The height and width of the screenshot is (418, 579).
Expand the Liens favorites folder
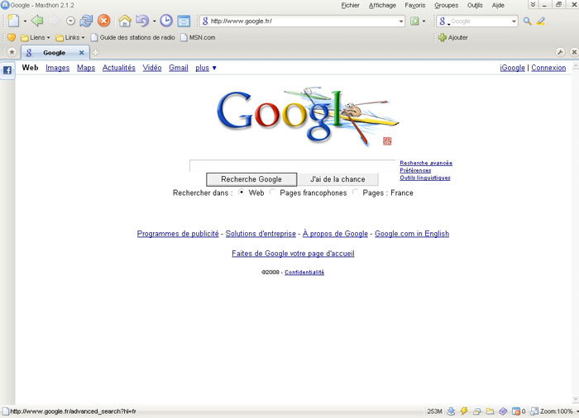click(36, 38)
